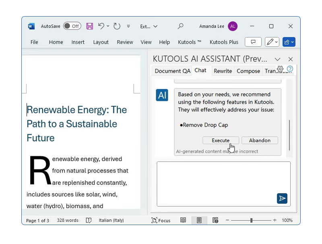Toggle the AutoSave switch

(72, 26)
